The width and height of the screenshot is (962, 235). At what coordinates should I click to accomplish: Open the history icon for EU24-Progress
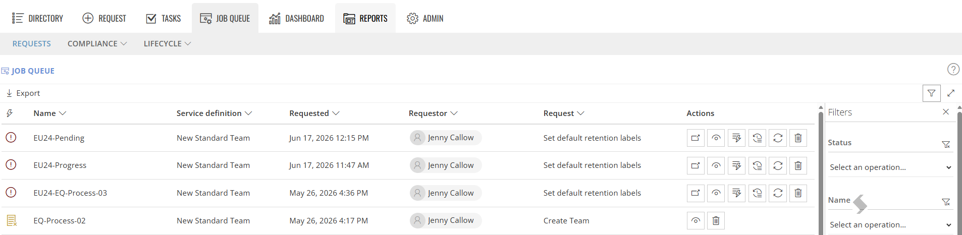pos(757,165)
